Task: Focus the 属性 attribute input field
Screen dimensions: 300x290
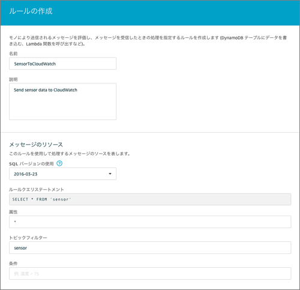Action: pos(150,222)
